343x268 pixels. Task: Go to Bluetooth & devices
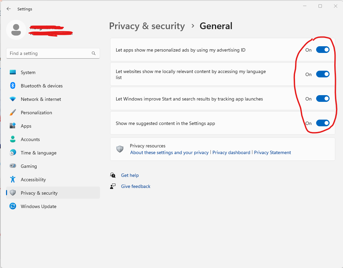tap(53, 86)
